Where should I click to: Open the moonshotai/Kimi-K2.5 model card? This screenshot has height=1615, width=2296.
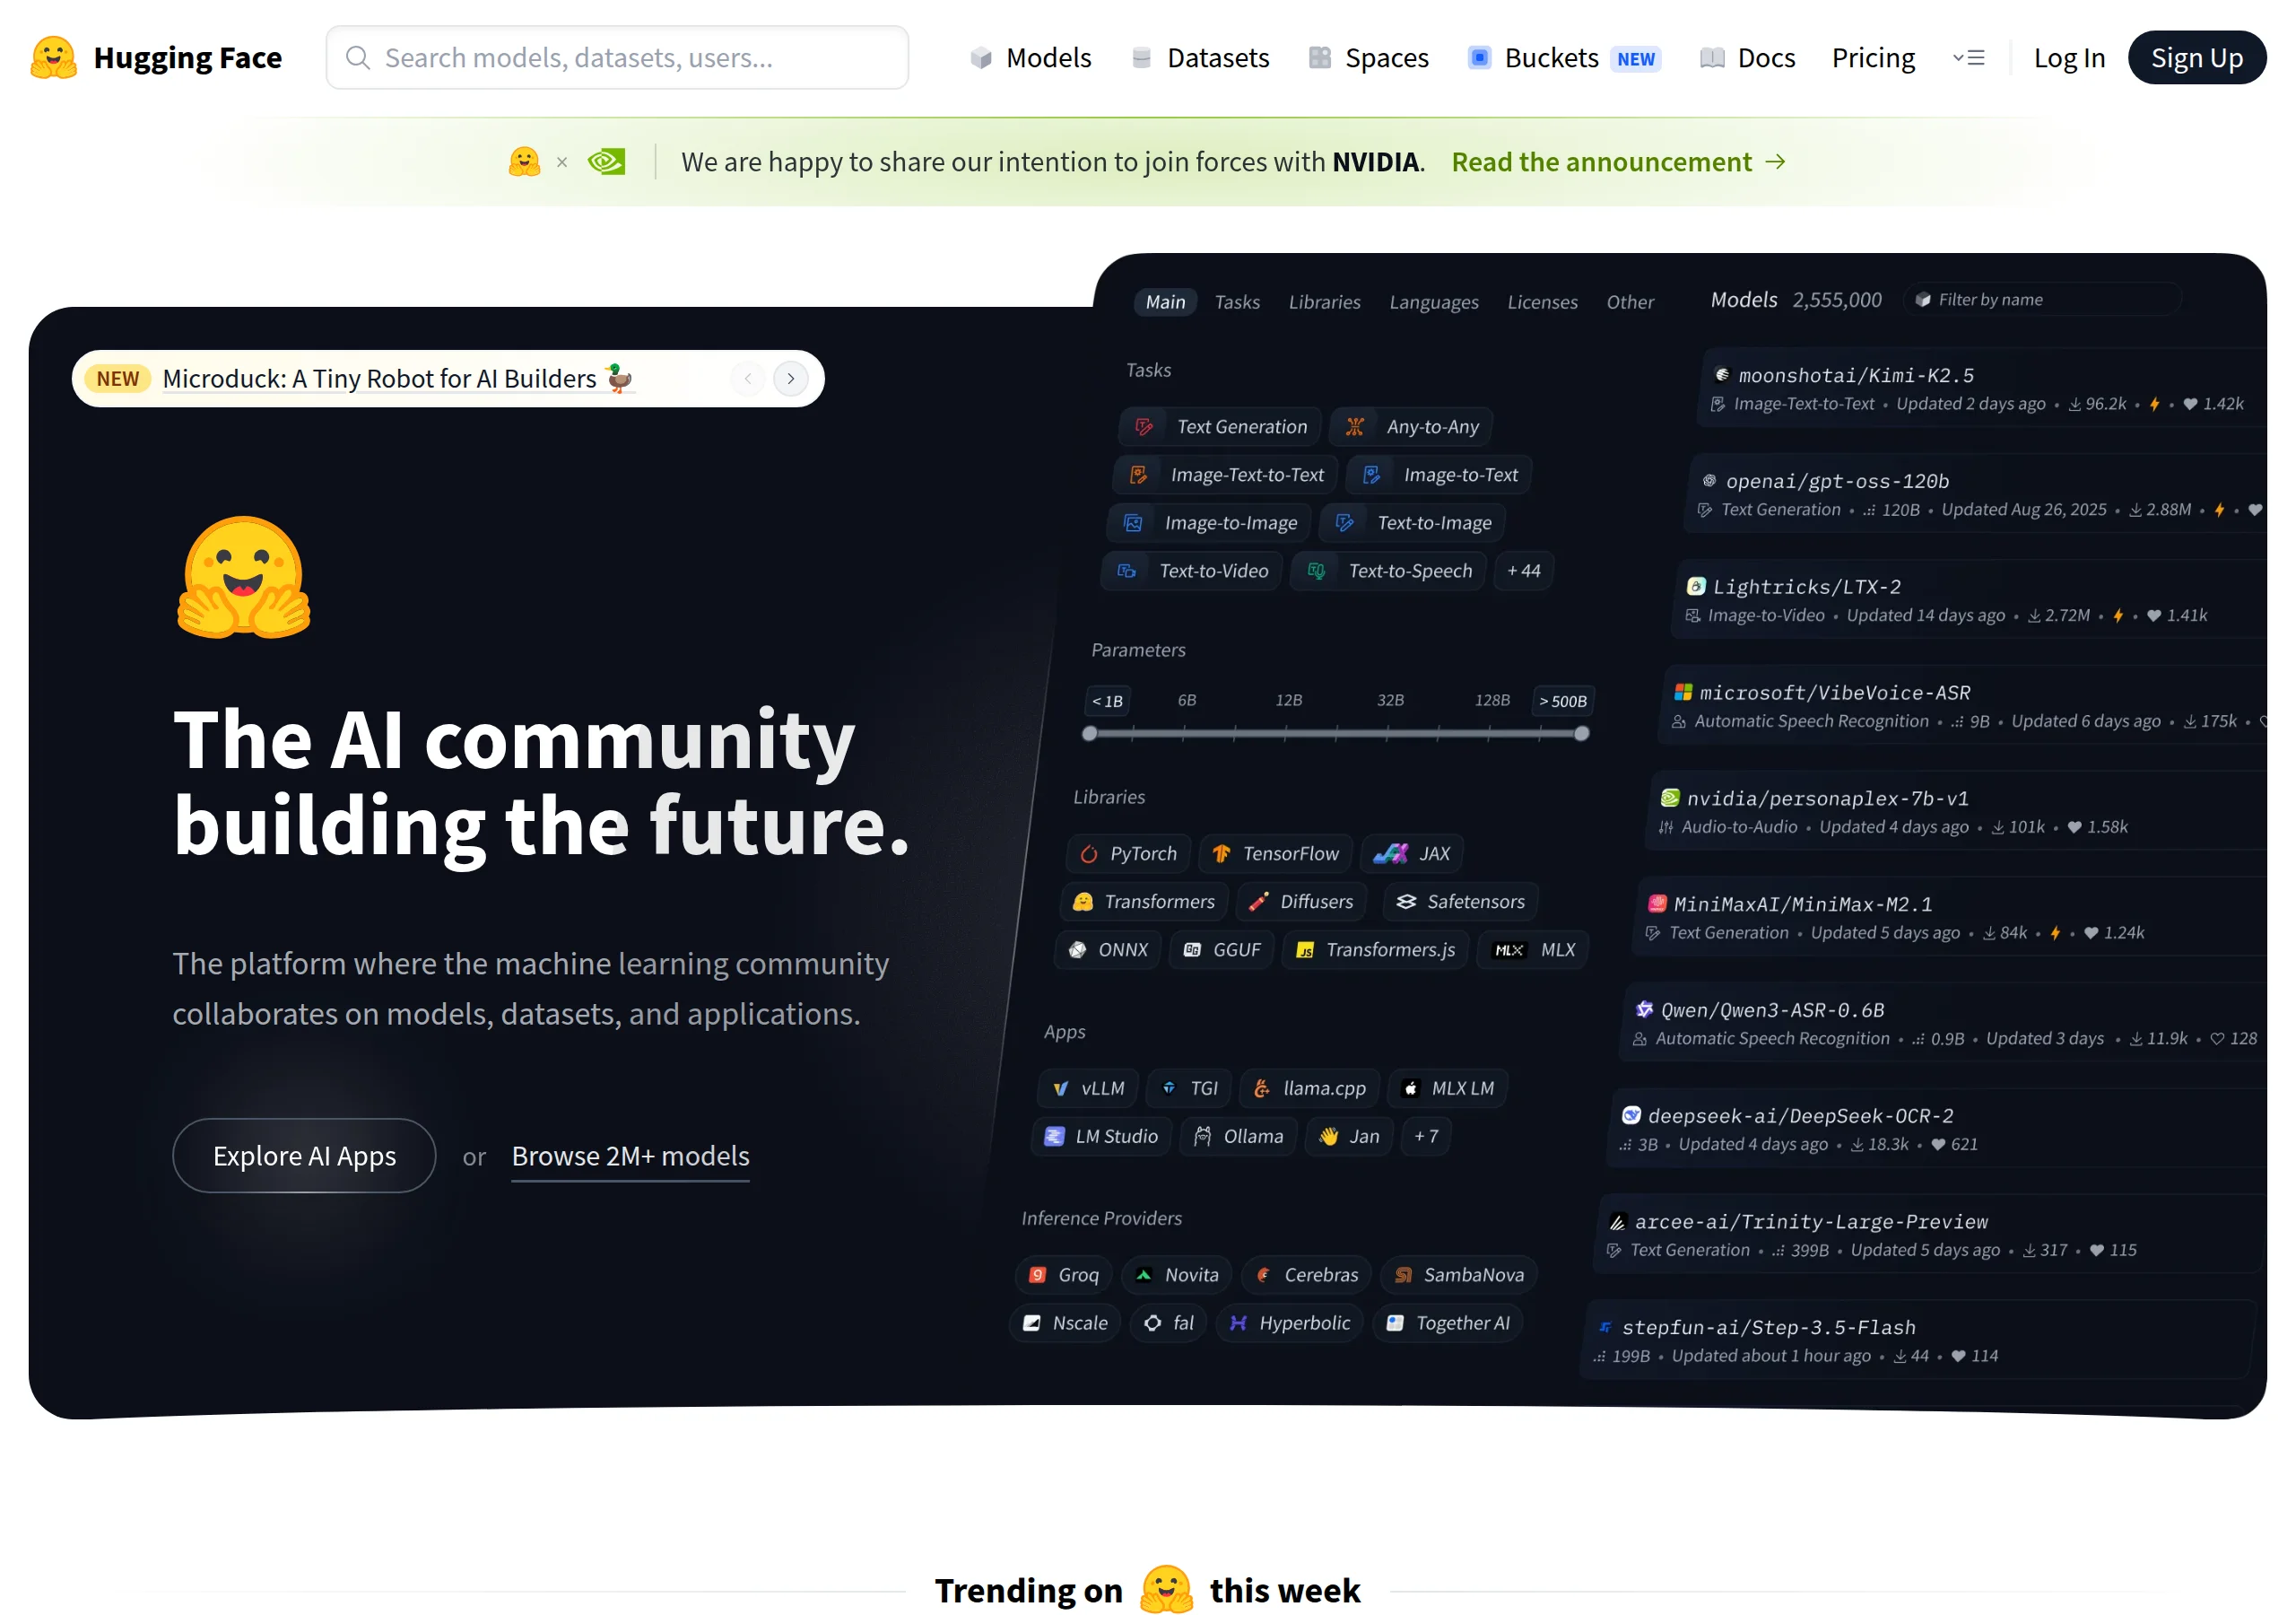click(x=1981, y=388)
